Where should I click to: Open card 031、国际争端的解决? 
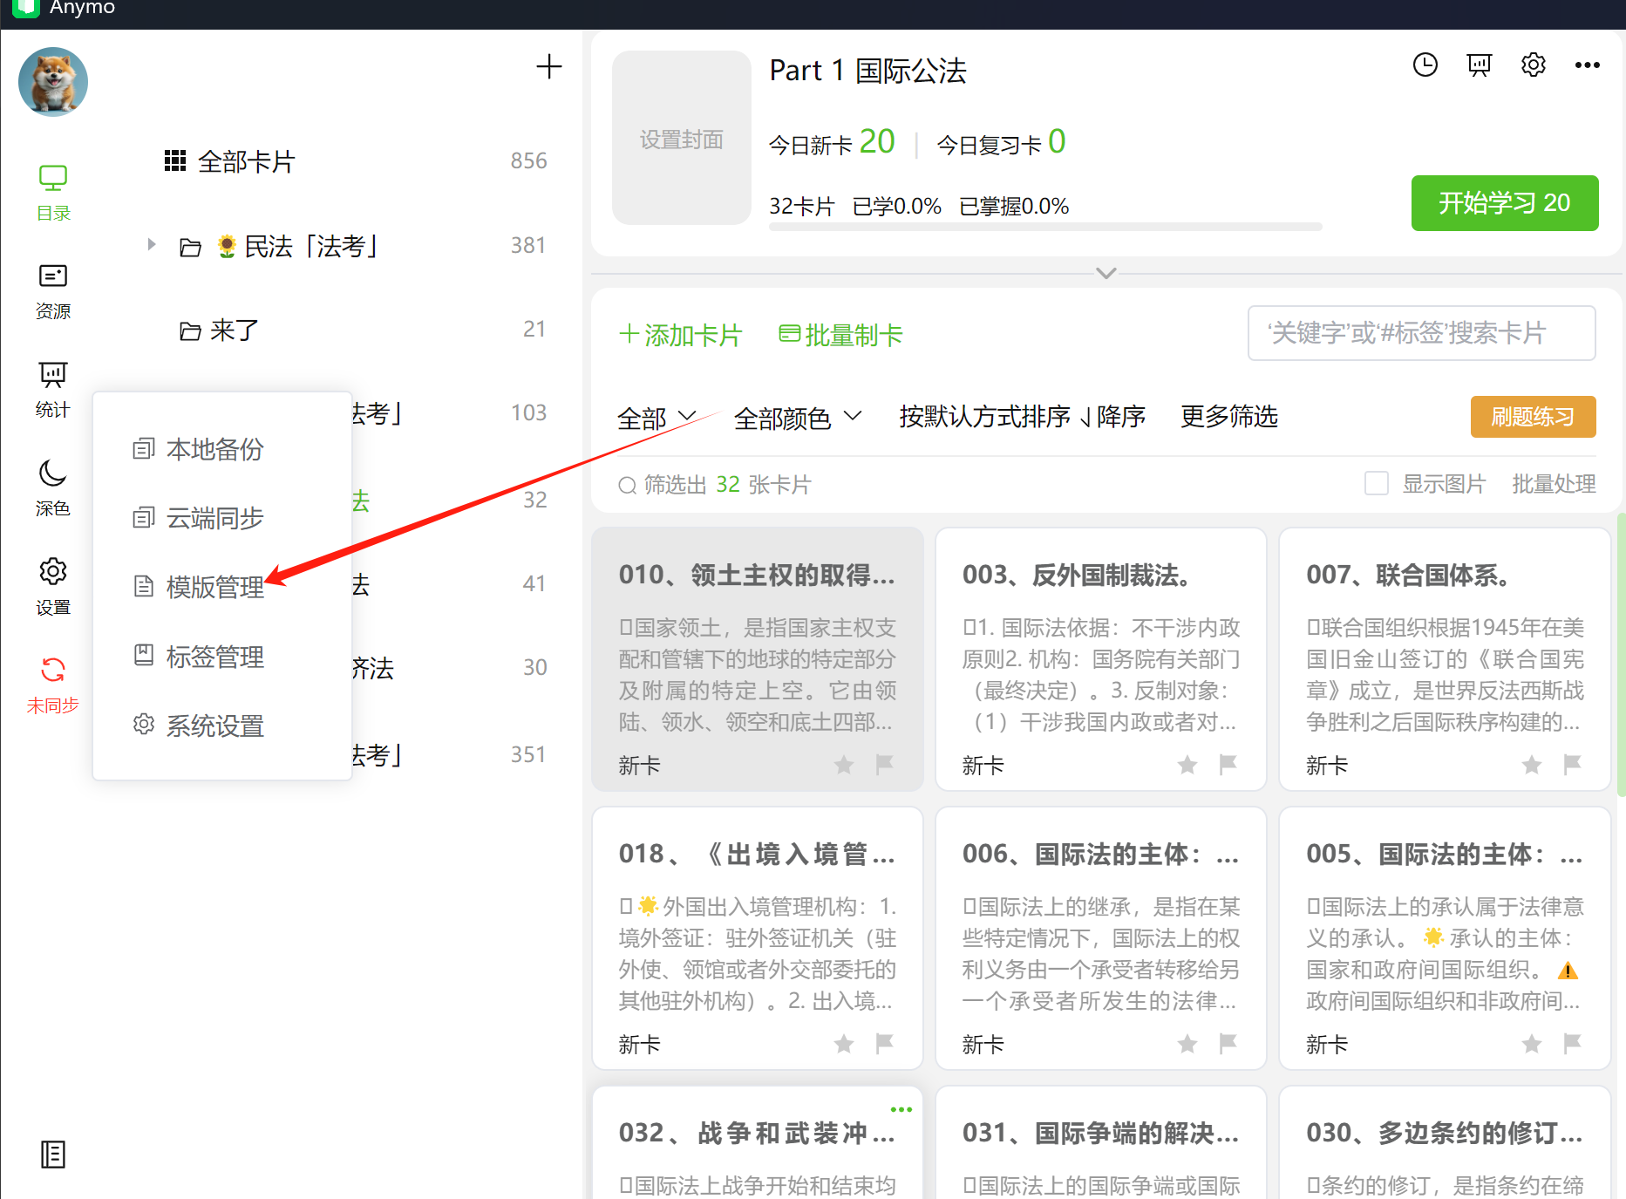(x=1100, y=1142)
